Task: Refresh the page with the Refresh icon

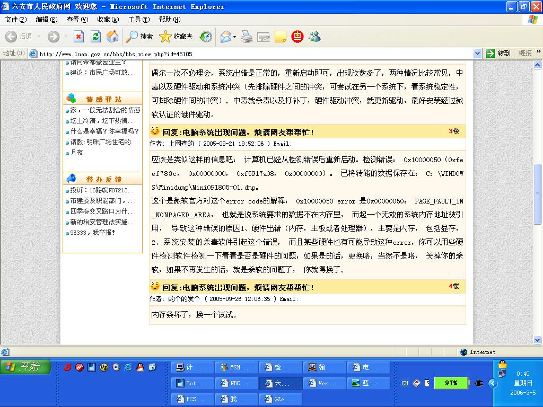Action: (95, 37)
